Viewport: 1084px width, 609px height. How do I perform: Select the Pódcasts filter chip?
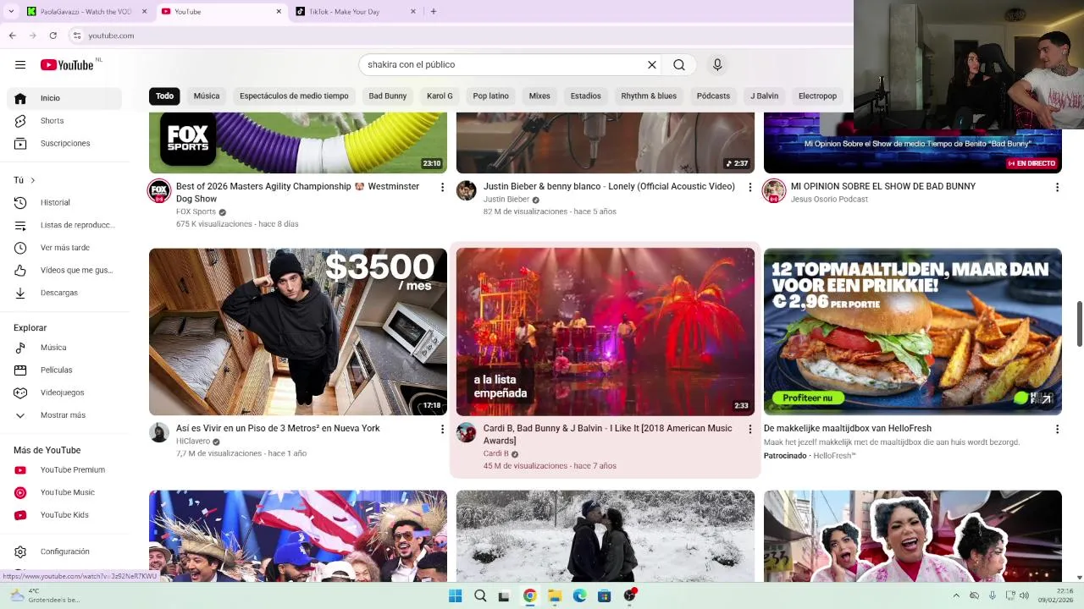tap(713, 96)
